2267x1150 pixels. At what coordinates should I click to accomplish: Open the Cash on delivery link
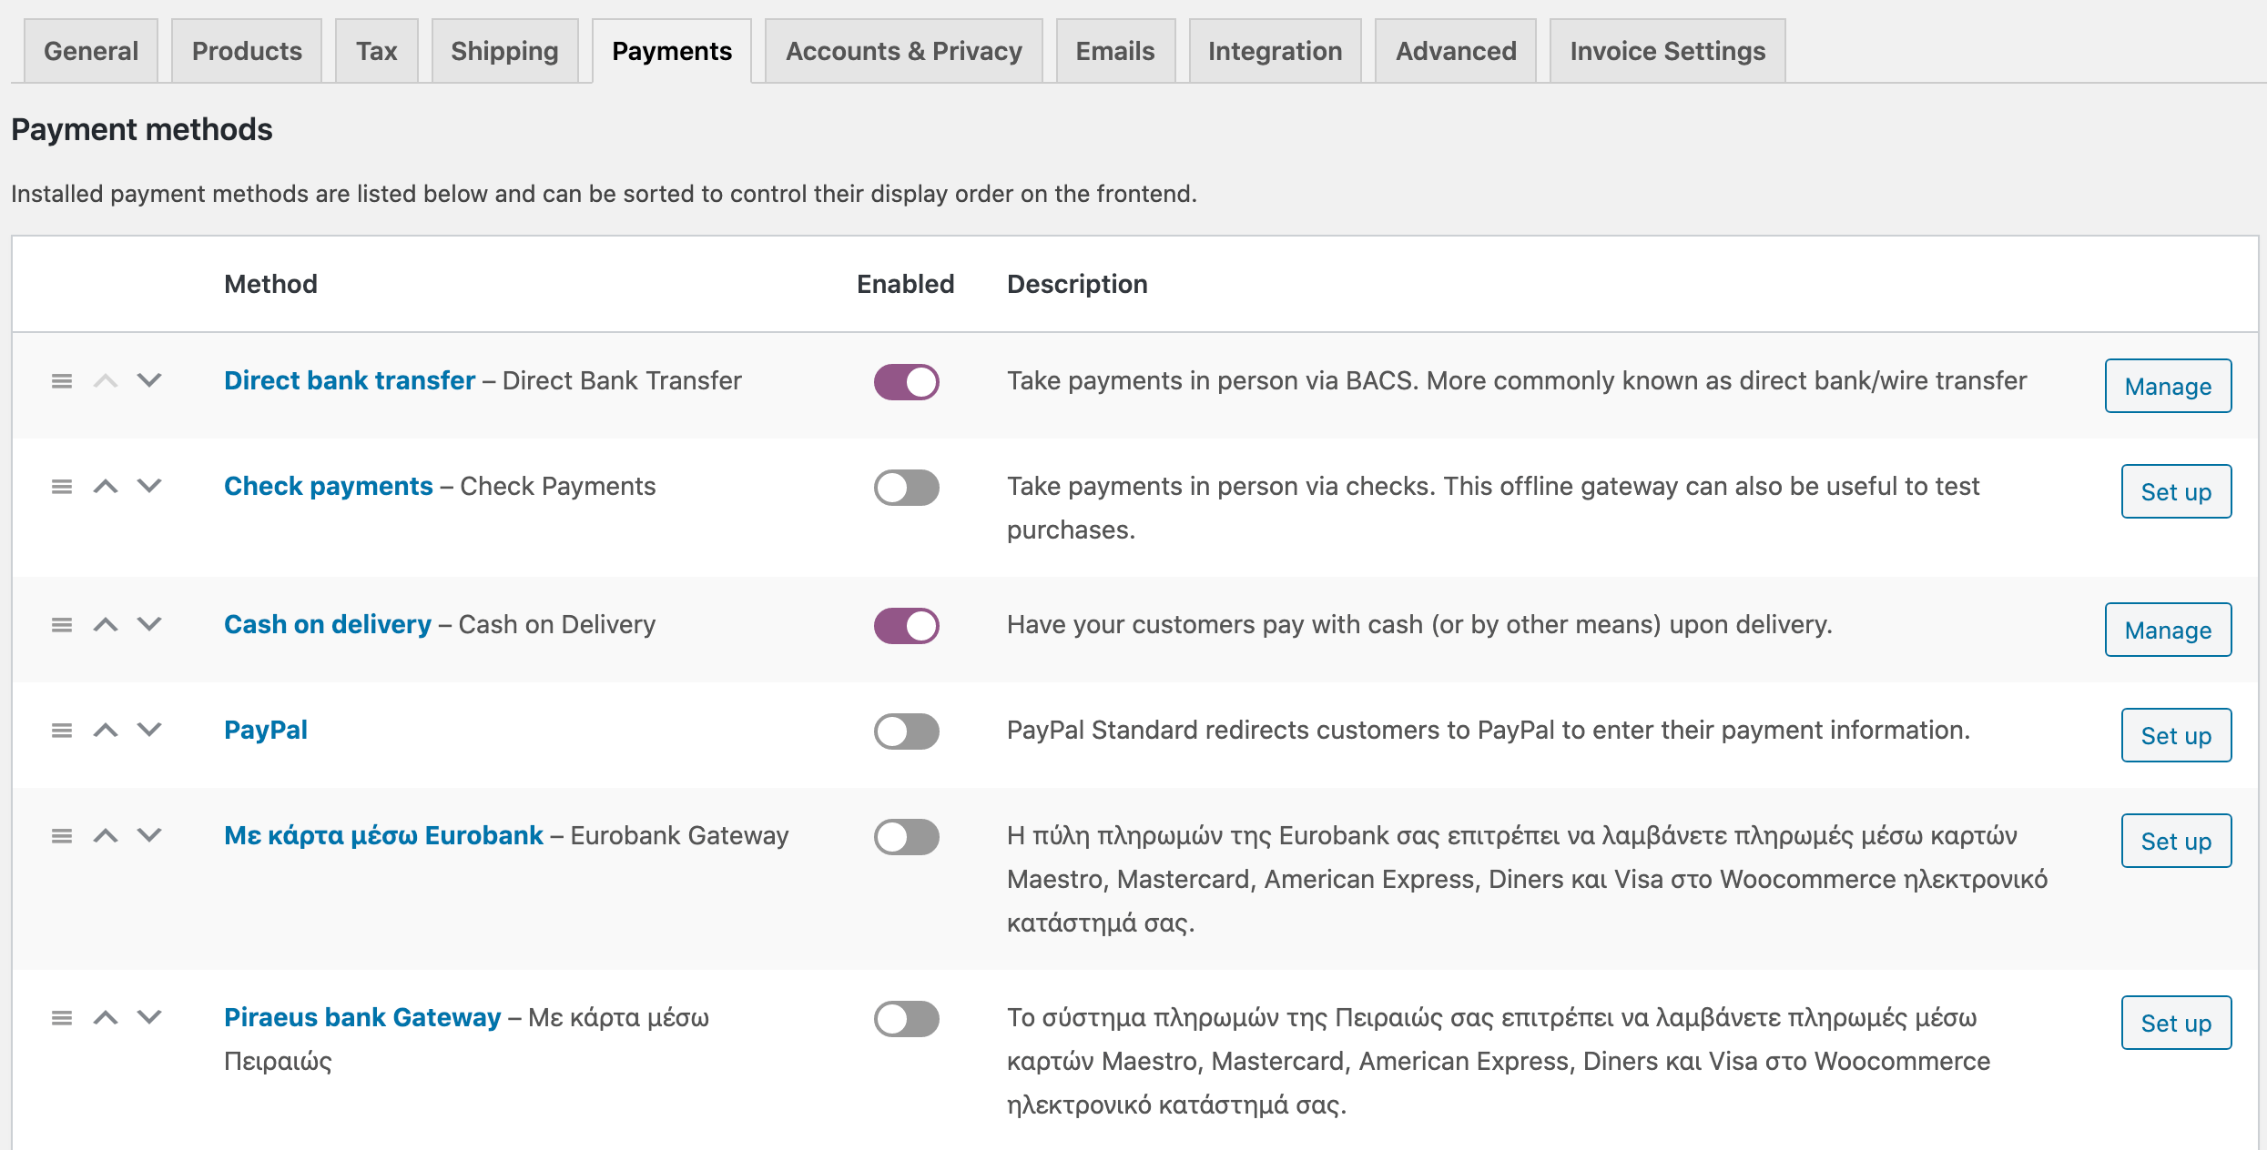(x=328, y=624)
